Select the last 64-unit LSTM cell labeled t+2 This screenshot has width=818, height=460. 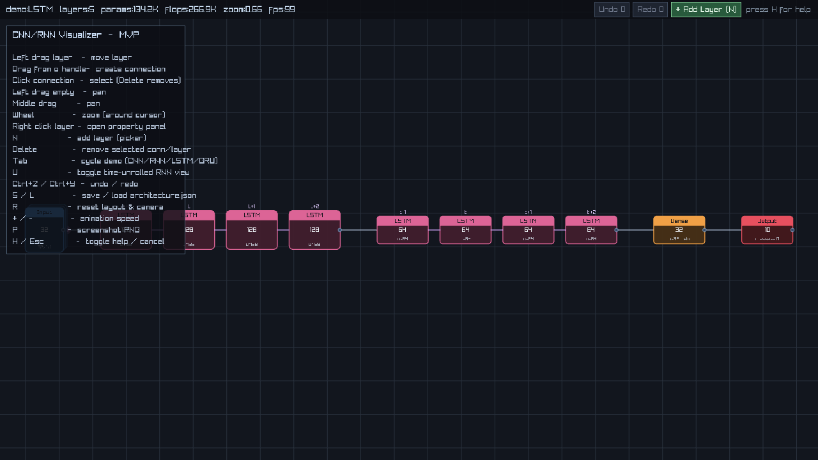[591, 230]
